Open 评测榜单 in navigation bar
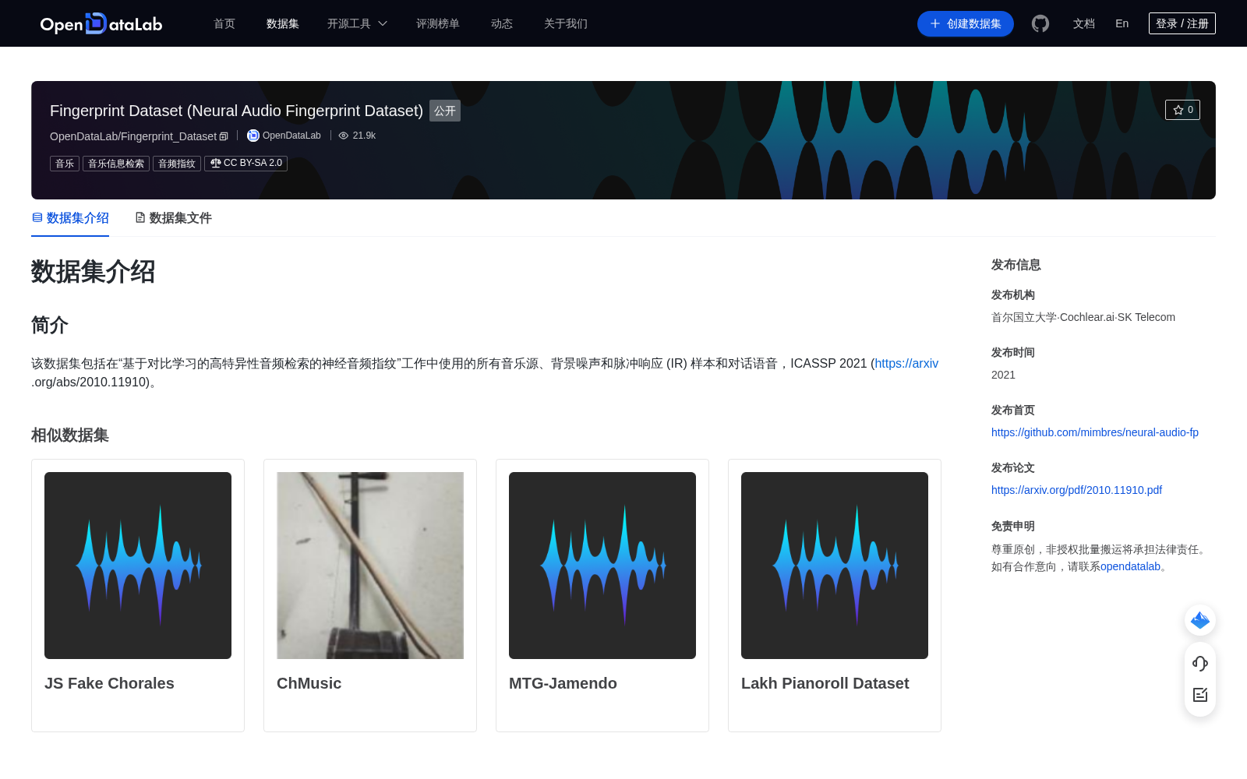This screenshot has height=779, width=1247. pyautogui.click(x=437, y=23)
